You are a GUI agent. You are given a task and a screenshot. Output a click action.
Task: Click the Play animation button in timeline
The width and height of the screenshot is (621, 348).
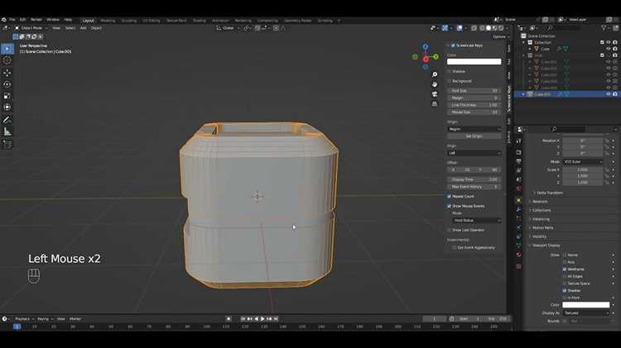click(262, 319)
